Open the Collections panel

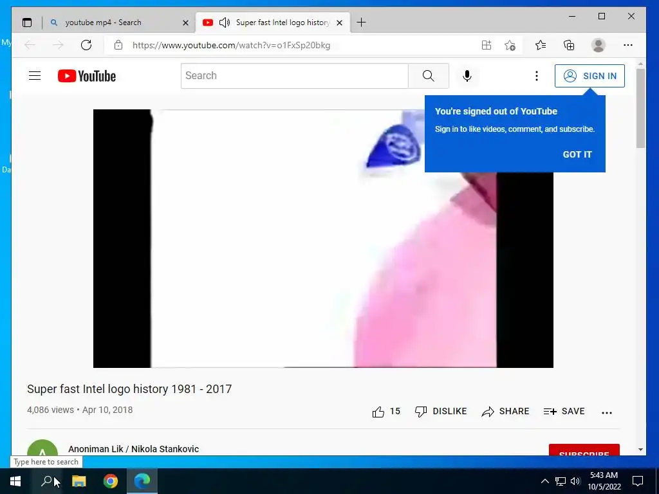569,45
